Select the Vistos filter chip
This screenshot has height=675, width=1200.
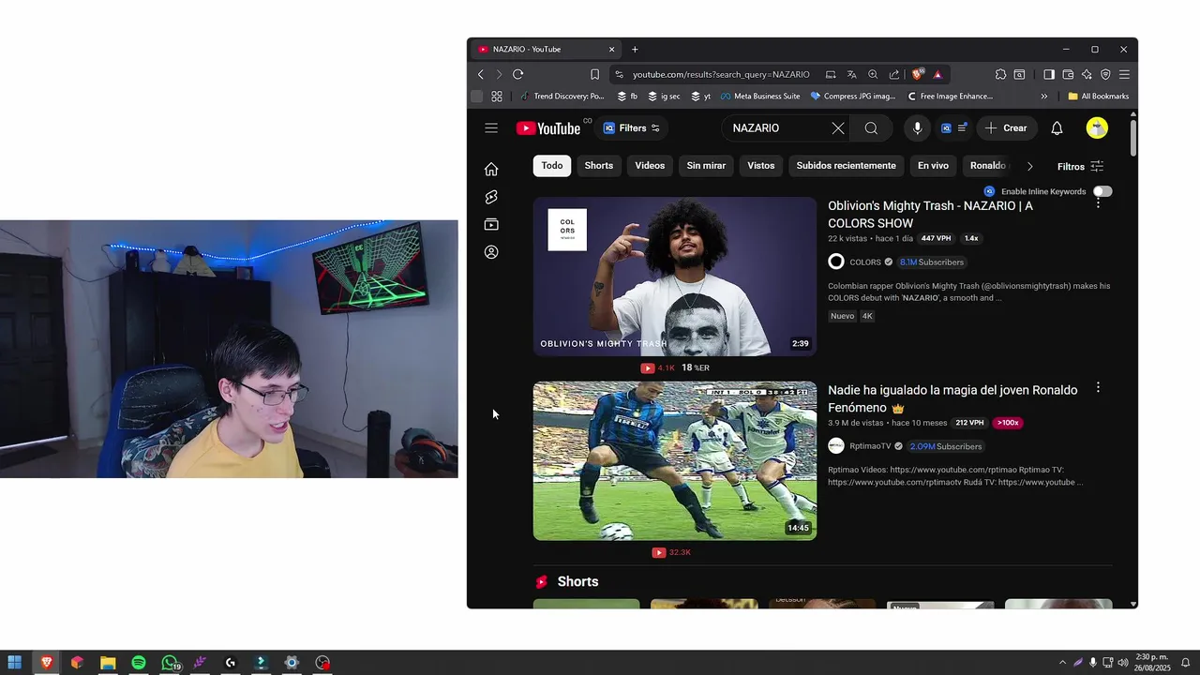(761, 166)
